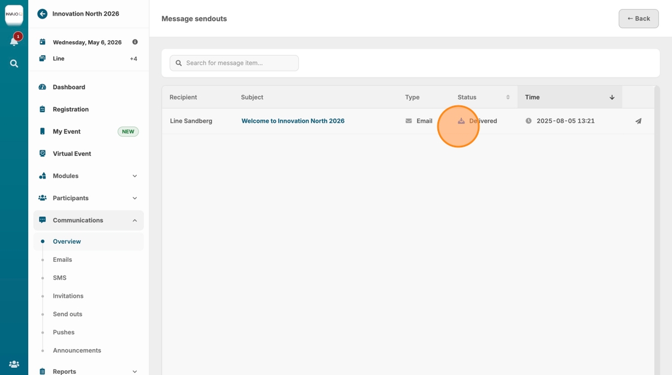Click the Modules shapes icon
Image resolution: width=672 pixels, height=375 pixels.
click(x=43, y=176)
